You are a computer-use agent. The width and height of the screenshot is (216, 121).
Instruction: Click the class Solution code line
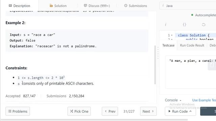pyautogui.click(x=193, y=35)
